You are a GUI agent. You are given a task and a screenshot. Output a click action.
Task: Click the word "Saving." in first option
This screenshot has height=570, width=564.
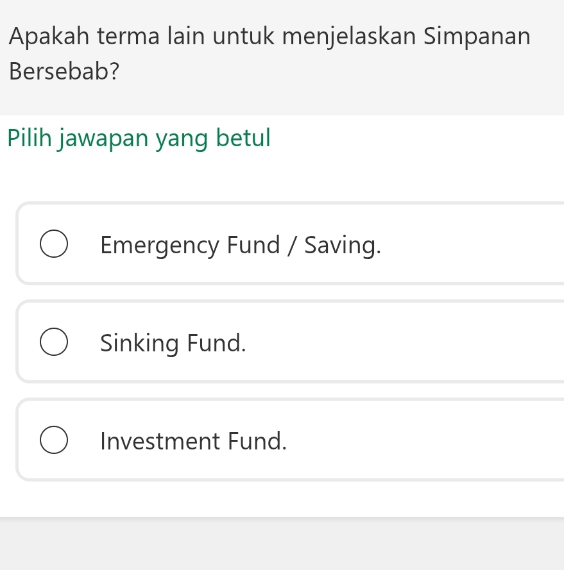[x=343, y=245]
